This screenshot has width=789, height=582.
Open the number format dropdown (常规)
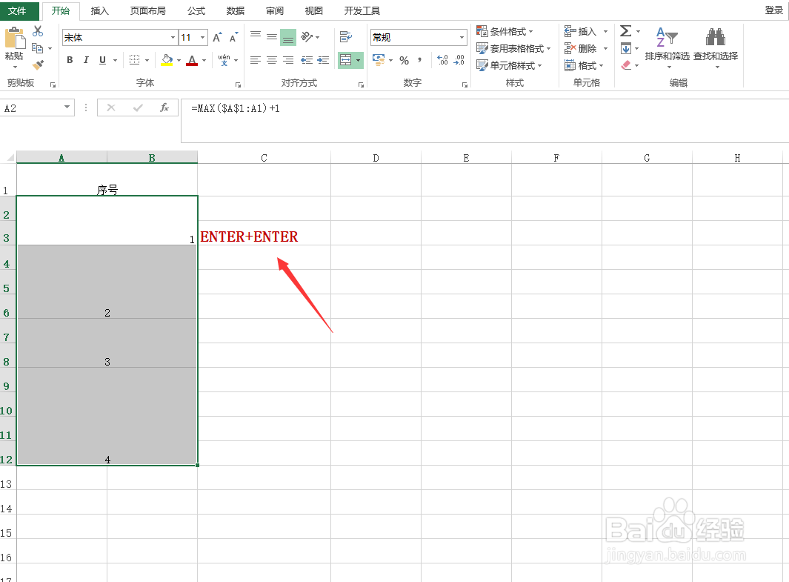point(462,37)
